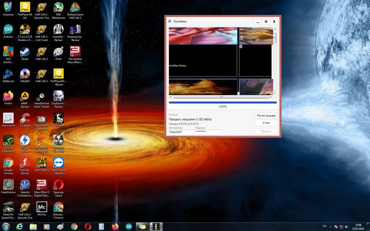Open Opera from the taskbar
The width and height of the screenshot is (370, 231).
coord(88,227)
